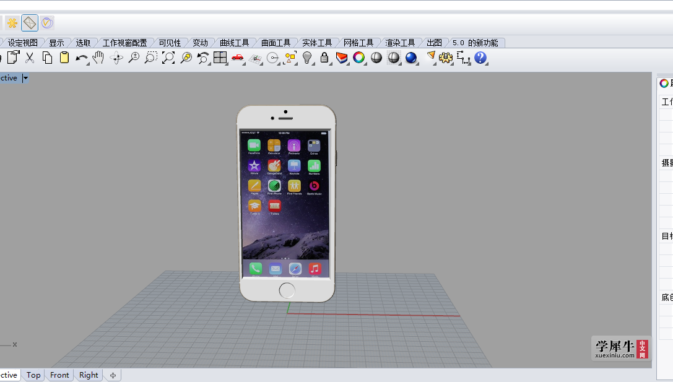Viewport: 673px width, 382px height.
Task: Click the construction plane grid icon
Action: (255, 59)
